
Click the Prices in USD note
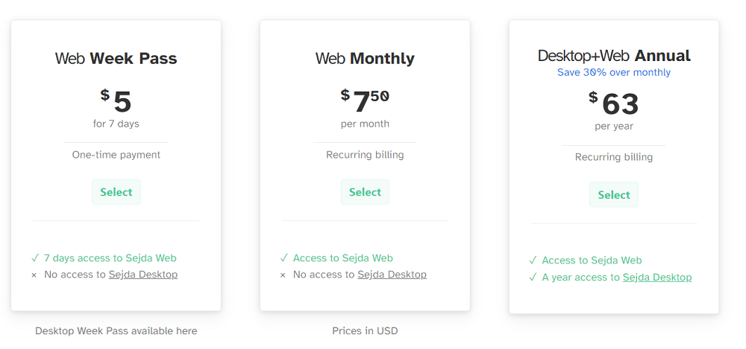point(365,330)
